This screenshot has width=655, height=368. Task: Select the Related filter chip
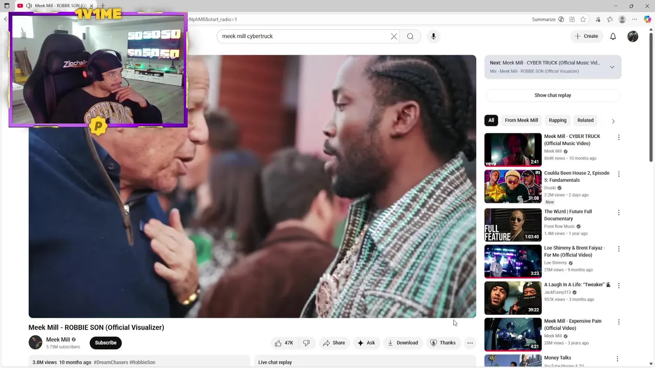click(x=585, y=121)
